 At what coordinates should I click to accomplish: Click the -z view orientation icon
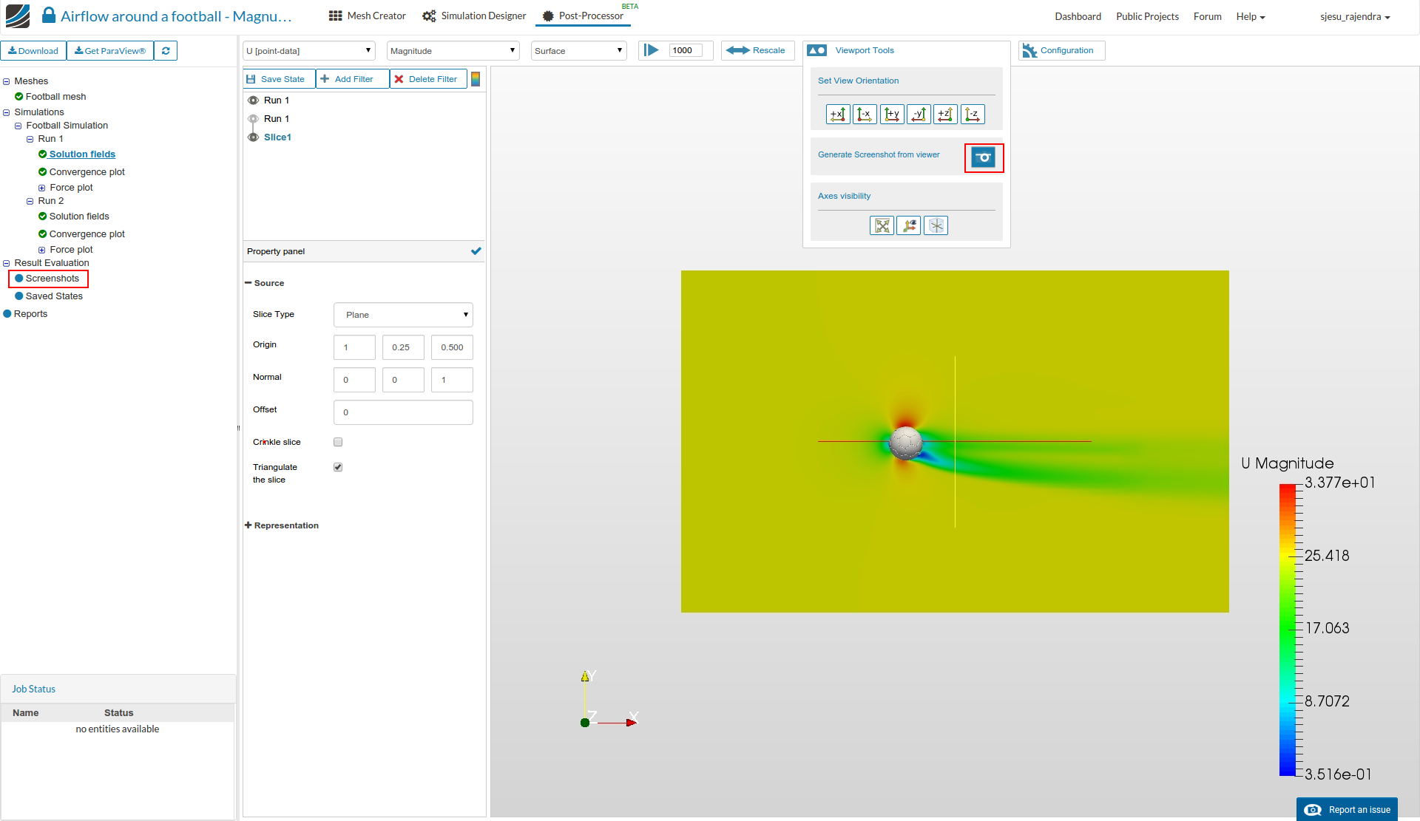click(973, 115)
